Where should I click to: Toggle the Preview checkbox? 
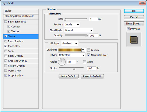point(128,29)
